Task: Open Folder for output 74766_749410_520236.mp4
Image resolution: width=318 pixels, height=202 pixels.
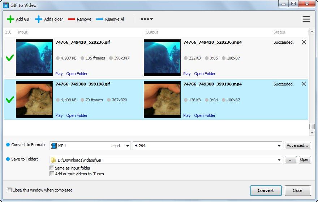Action: (x=205, y=74)
